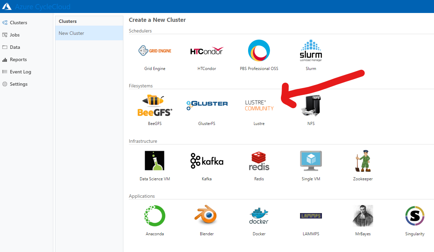
Task: Pick the NFS filesystem icon
Action: click(311, 106)
